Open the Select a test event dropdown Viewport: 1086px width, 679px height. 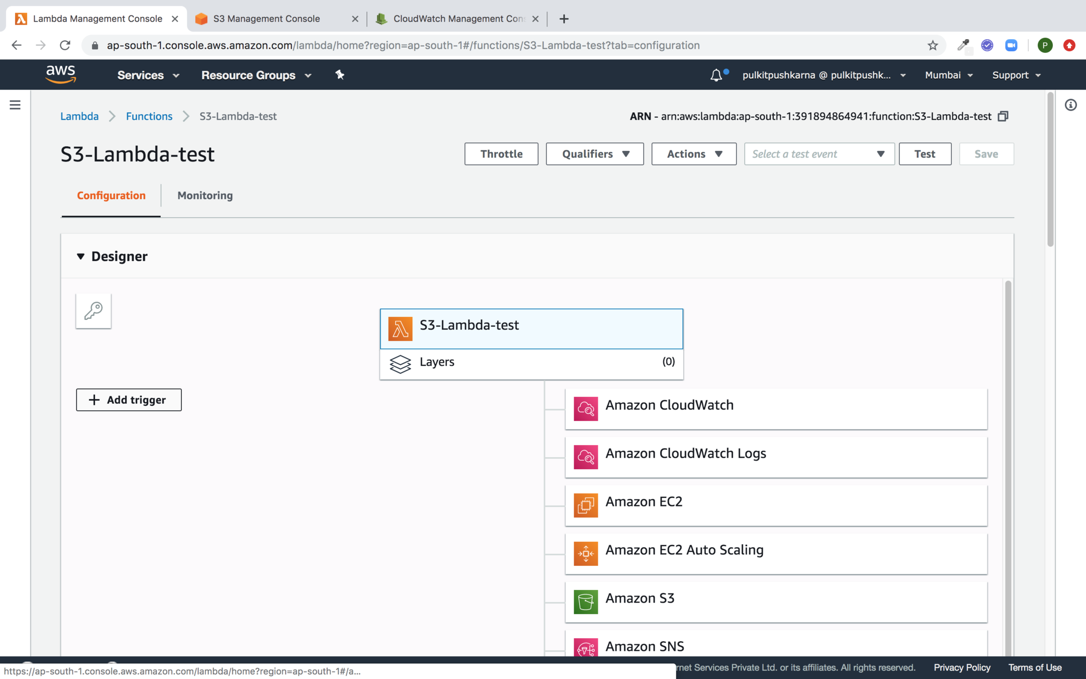pyautogui.click(x=819, y=154)
